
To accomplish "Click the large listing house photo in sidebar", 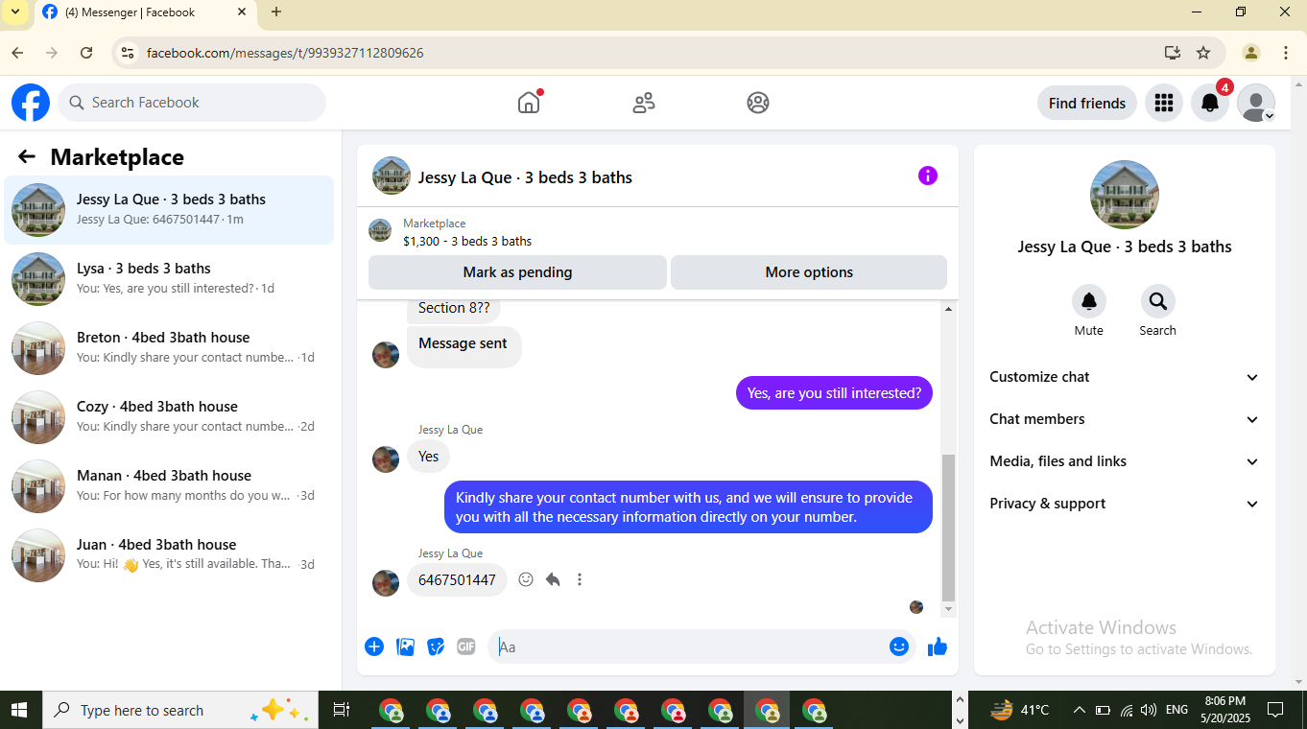I will coord(1125,195).
